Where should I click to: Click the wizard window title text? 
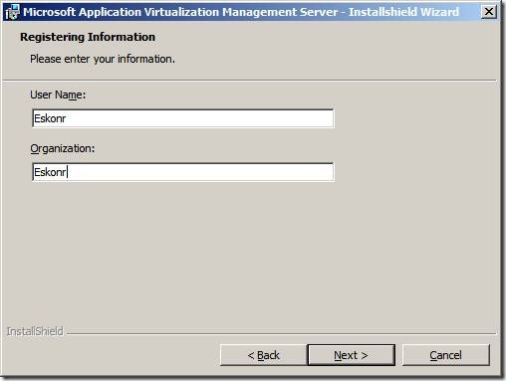pos(241,12)
